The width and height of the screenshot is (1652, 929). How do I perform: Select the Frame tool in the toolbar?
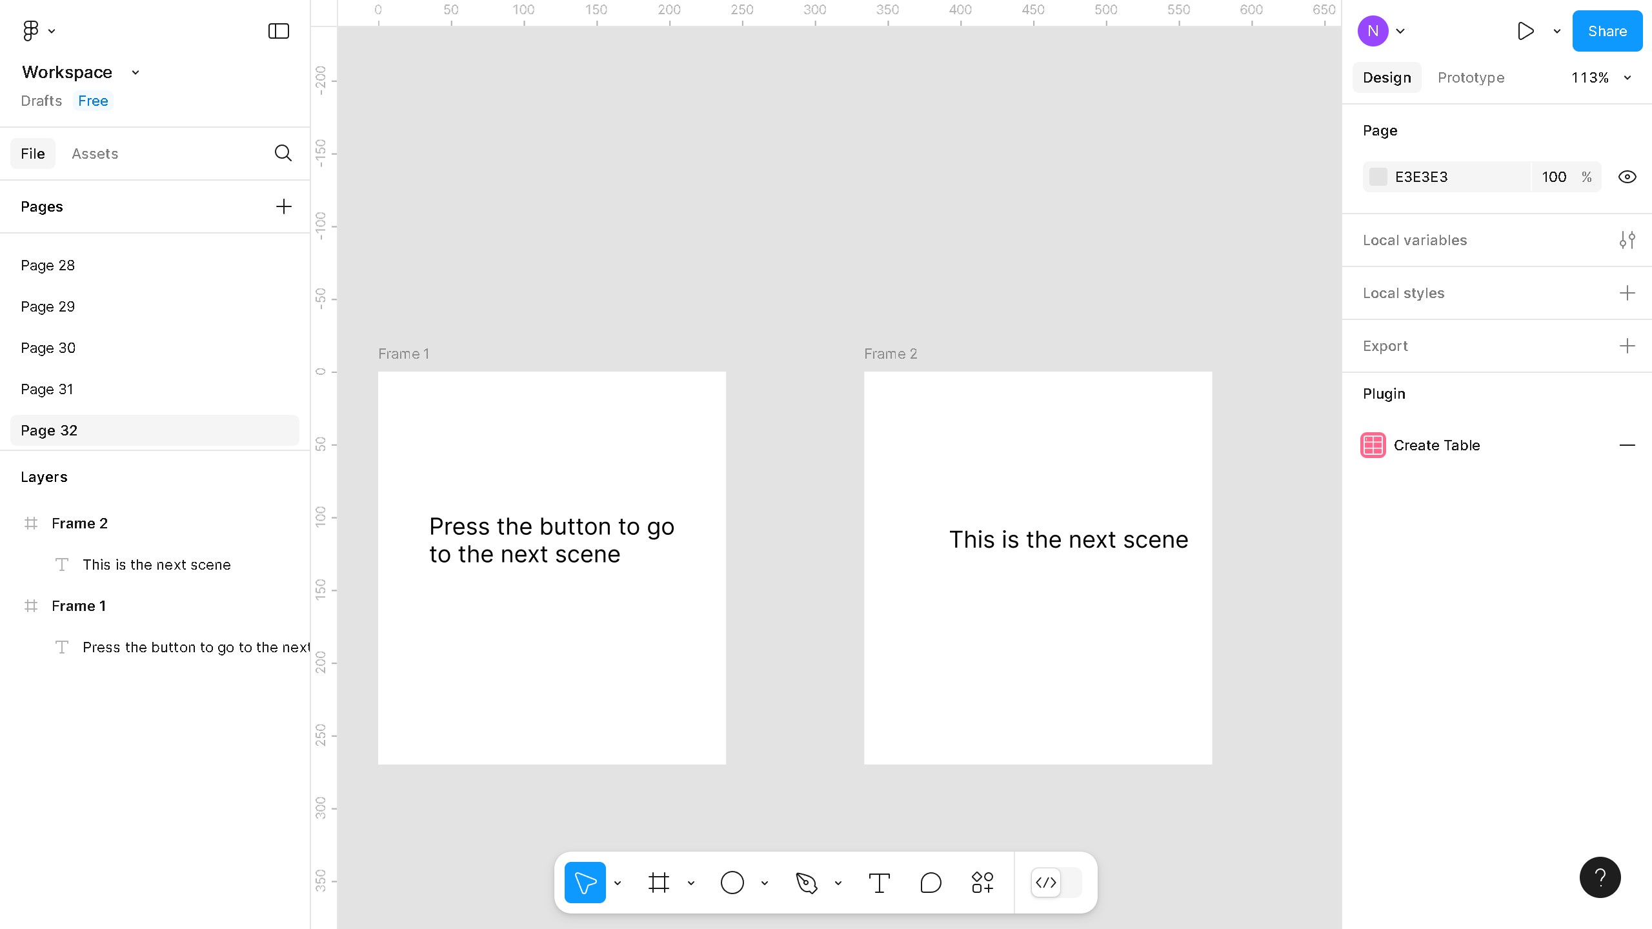[x=659, y=882]
